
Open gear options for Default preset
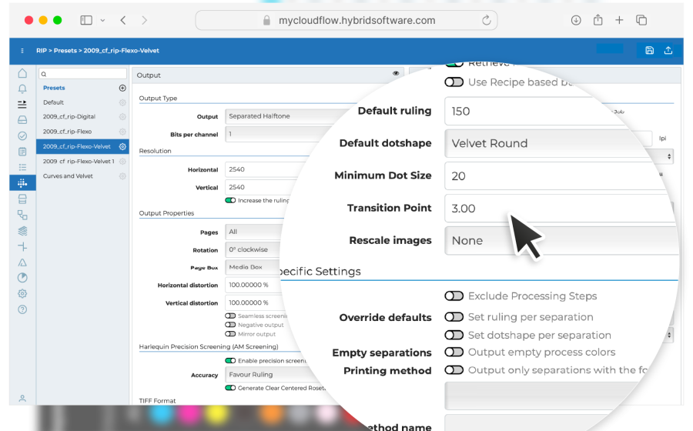tap(122, 102)
